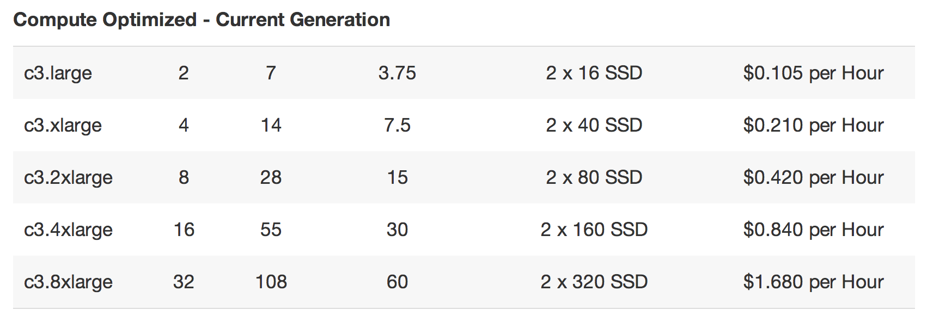
Task: Click the c3.2xlarge instance name
Action: pos(68,177)
